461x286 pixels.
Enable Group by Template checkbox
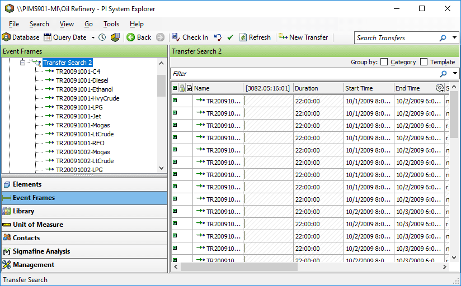pyautogui.click(x=424, y=62)
